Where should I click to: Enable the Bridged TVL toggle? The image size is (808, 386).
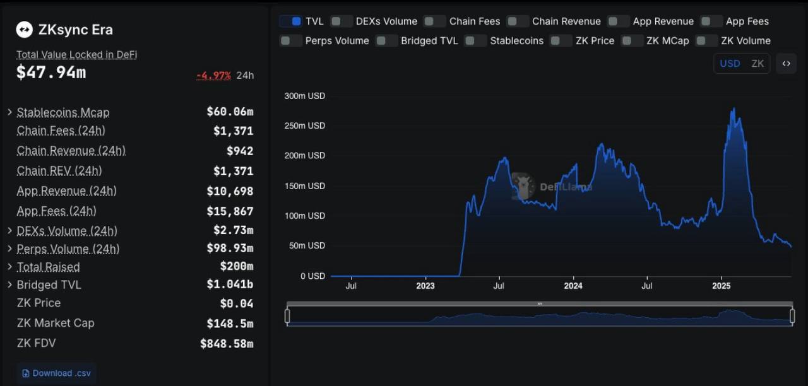pos(386,41)
